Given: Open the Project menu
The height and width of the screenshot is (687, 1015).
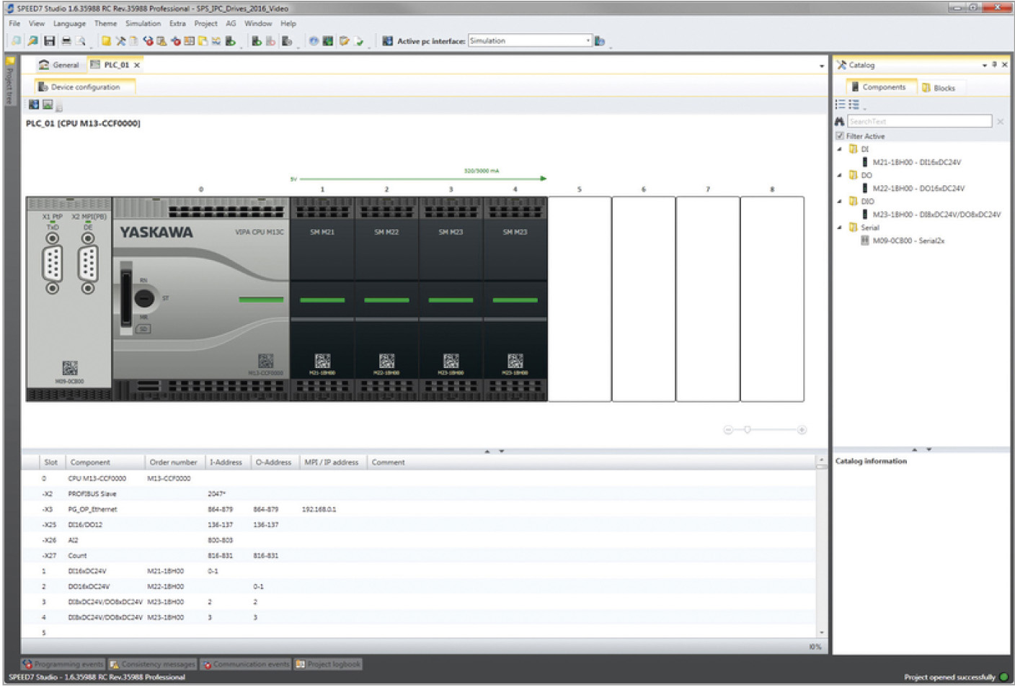Looking at the screenshot, I should pos(205,24).
